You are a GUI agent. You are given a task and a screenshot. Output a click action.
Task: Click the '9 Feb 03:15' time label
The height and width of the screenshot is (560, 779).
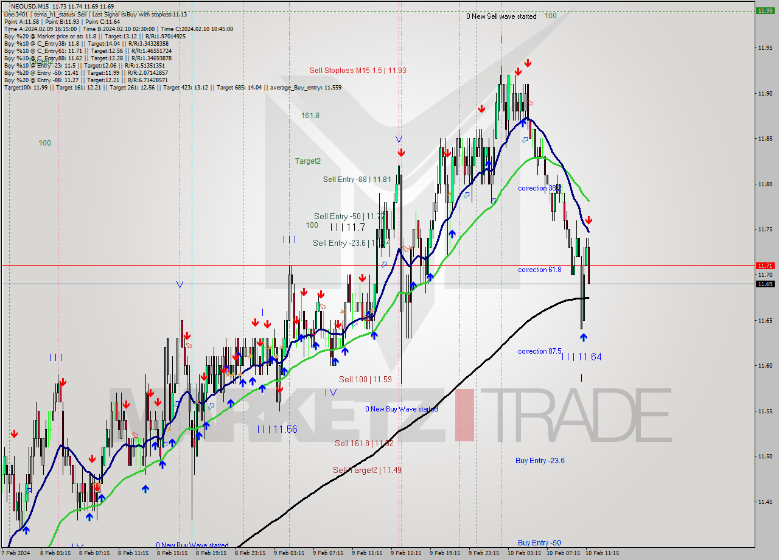pyautogui.click(x=289, y=554)
